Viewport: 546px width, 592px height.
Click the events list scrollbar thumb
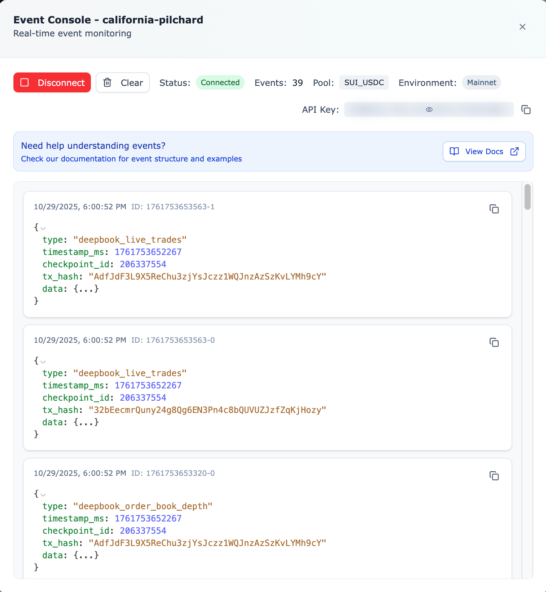tap(528, 197)
